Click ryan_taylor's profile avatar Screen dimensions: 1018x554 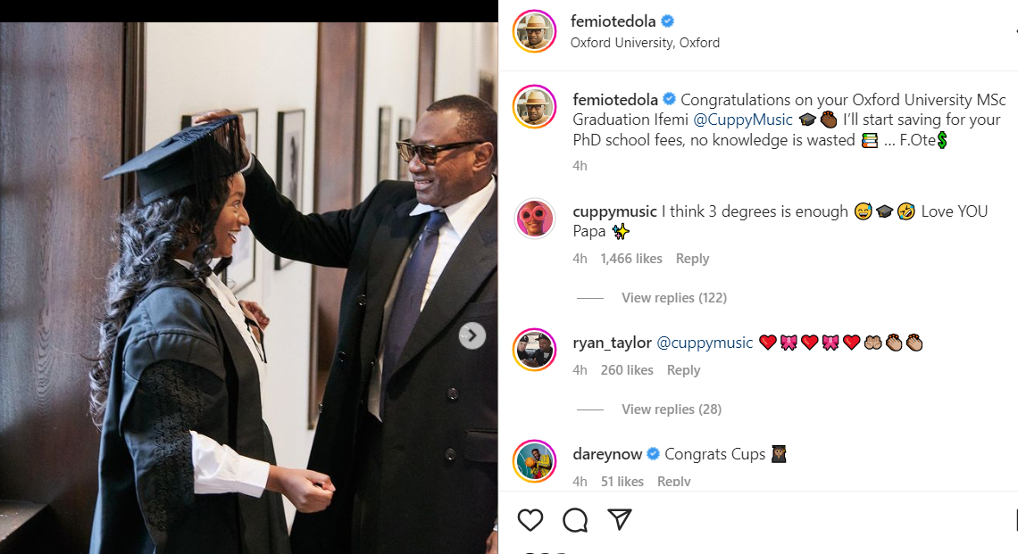click(x=535, y=350)
